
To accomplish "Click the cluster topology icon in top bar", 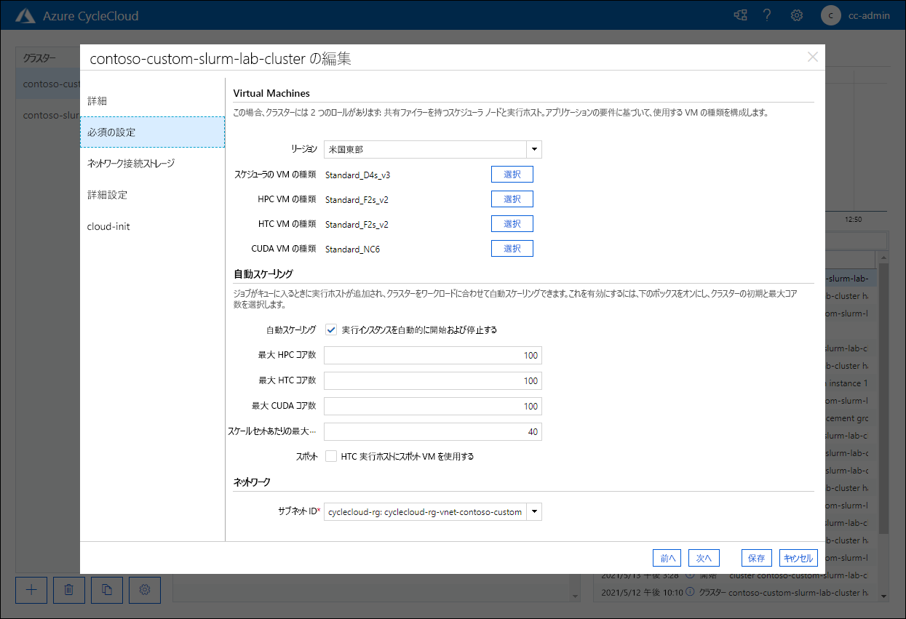I will click(739, 15).
